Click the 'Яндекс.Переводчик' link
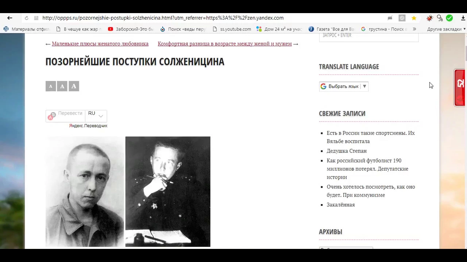The image size is (467, 262). [x=88, y=126]
